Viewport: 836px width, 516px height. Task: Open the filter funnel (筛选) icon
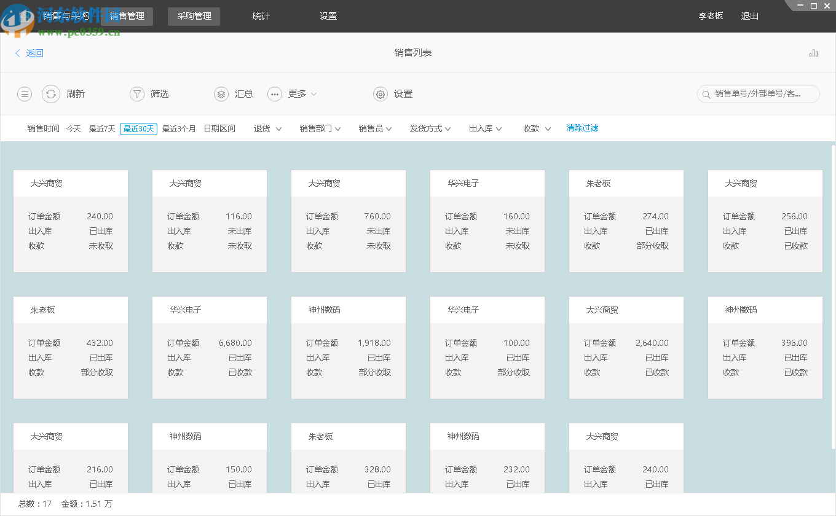click(136, 94)
